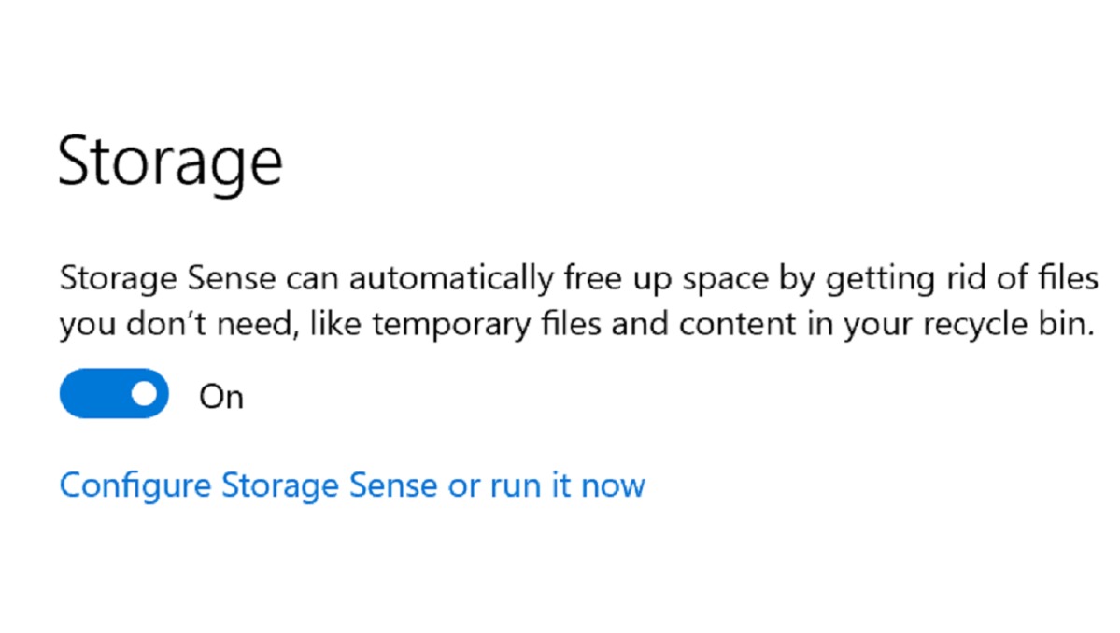Click the blue pill-shaped switch's left edge
1120x633 pixels.
pyautogui.click(x=65, y=393)
